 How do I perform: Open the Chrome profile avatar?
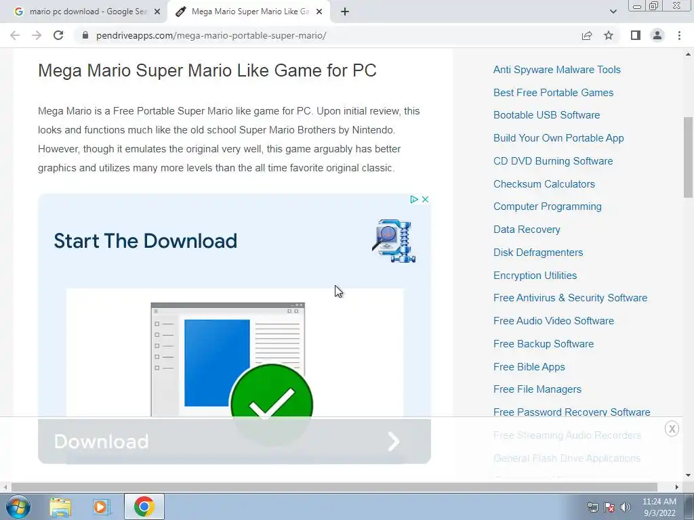[x=657, y=35]
